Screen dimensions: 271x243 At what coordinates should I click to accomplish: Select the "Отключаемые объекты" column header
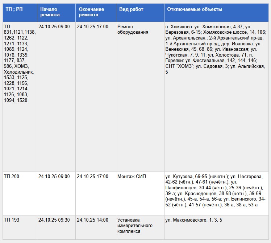(x=195, y=9)
